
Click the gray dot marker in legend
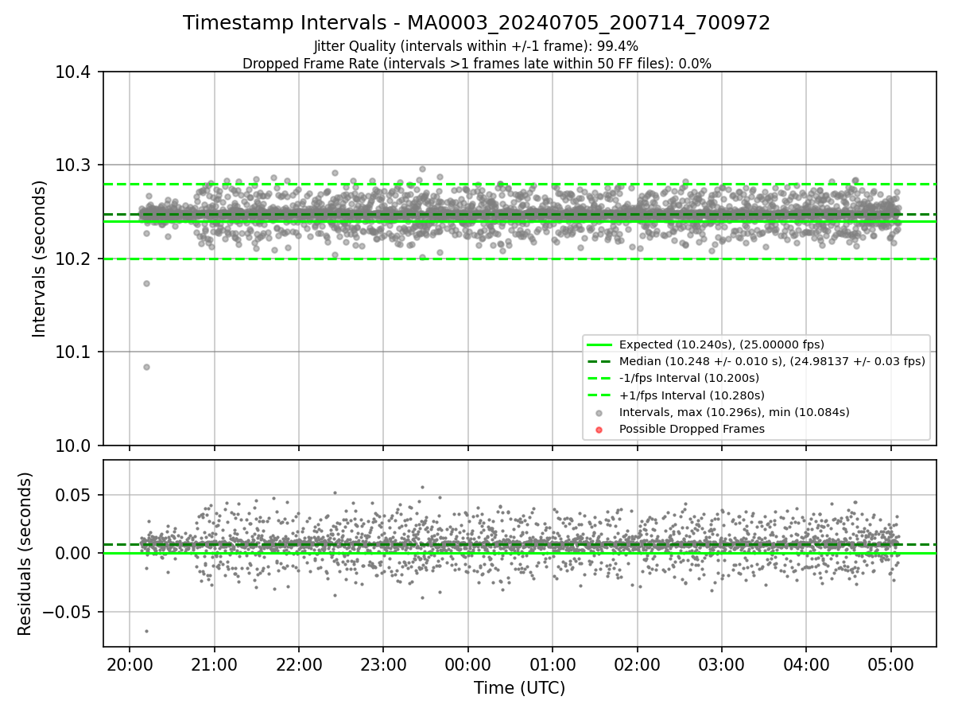click(x=599, y=412)
